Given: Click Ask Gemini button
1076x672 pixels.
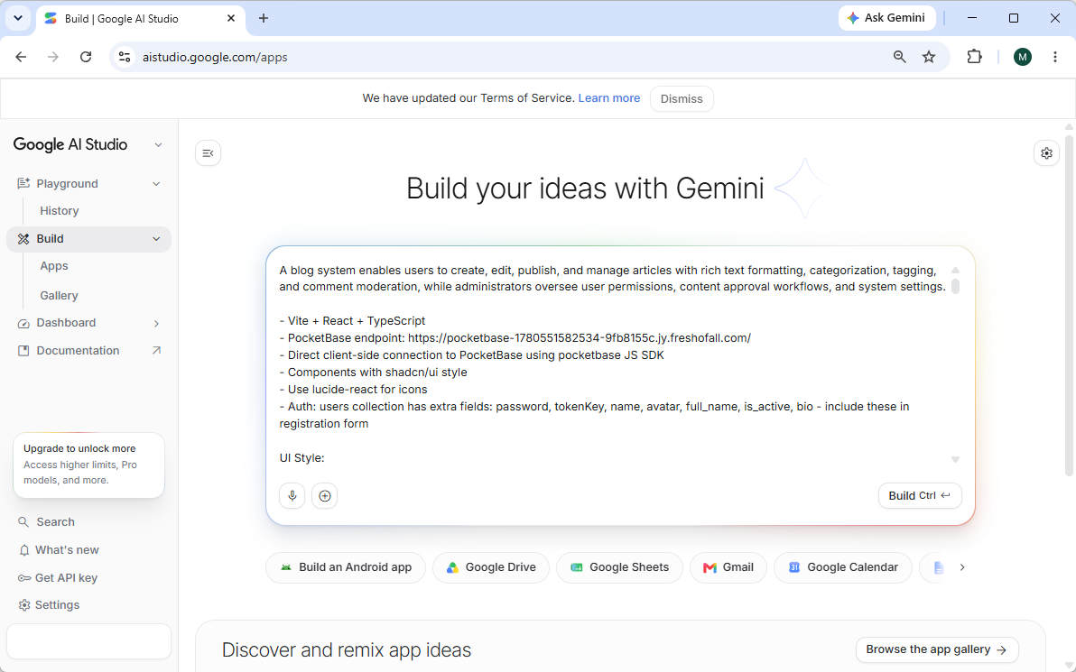Looking at the screenshot, I should point(886,18).
